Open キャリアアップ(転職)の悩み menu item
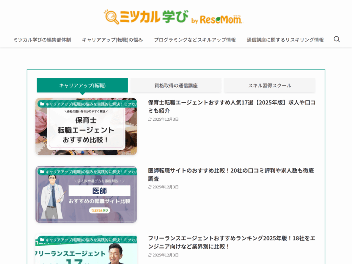The width and height of the screenshot is (352, 264). point(112,40)
